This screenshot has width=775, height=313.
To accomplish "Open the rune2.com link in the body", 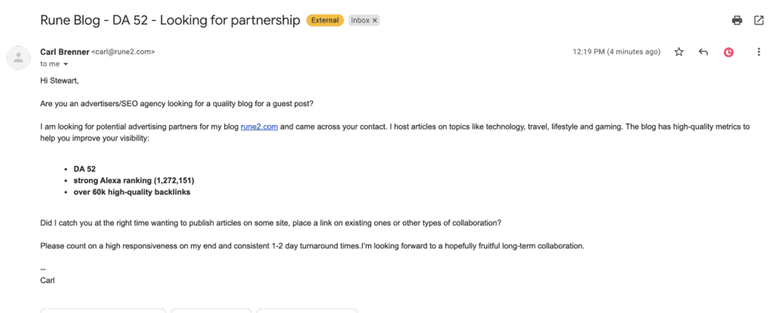I will pos(260,127).
